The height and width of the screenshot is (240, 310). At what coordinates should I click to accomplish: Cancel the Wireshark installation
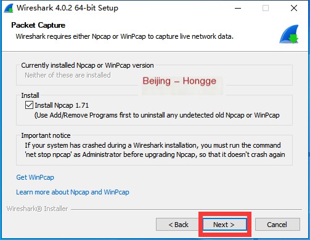click(277, 225)
